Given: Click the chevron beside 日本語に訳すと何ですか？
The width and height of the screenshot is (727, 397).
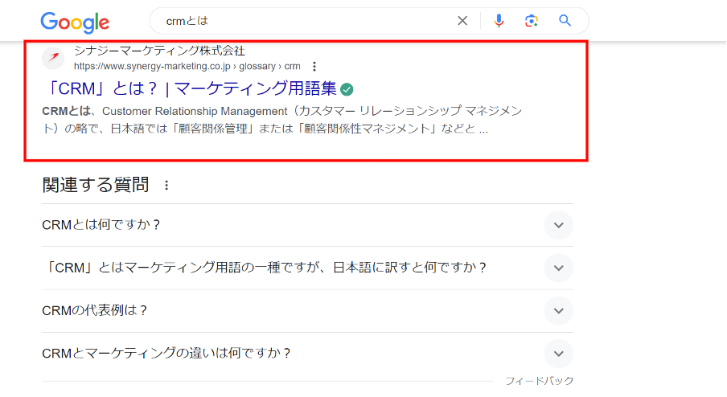Looking at the screenshot, I should pyautogui.click(x=559, y=268).
